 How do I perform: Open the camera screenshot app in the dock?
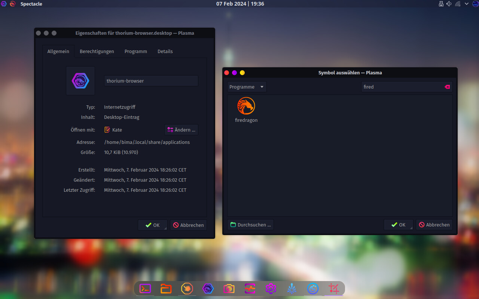click(x=229, y=289)
